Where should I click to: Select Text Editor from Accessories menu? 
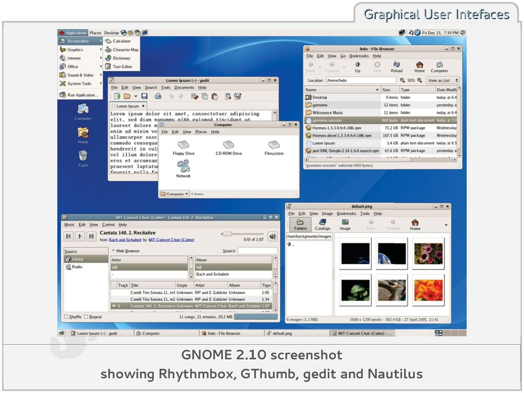tap(122, 67)
